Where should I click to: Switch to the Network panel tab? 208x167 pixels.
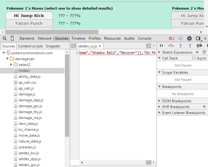coord(45,38)
